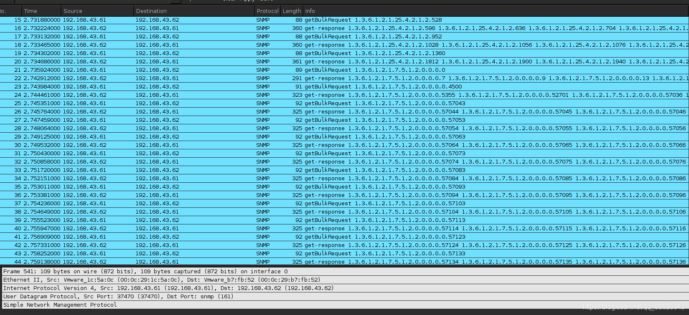Select packet 25 getBulkRequest ending 57043
The image size is (689, 315).
click(x=344, y=103)
